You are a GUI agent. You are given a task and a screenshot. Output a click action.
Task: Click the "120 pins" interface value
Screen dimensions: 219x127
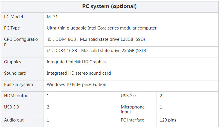click(168, 120)
